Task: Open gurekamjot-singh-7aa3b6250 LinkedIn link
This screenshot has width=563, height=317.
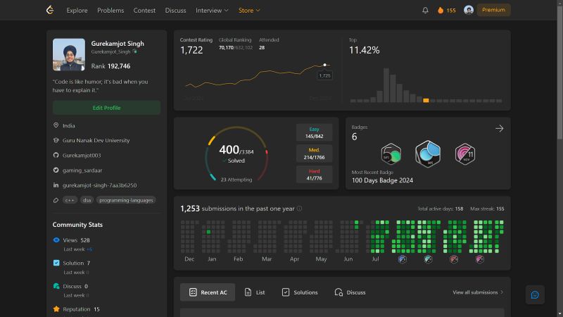Action: pos(99,185)
